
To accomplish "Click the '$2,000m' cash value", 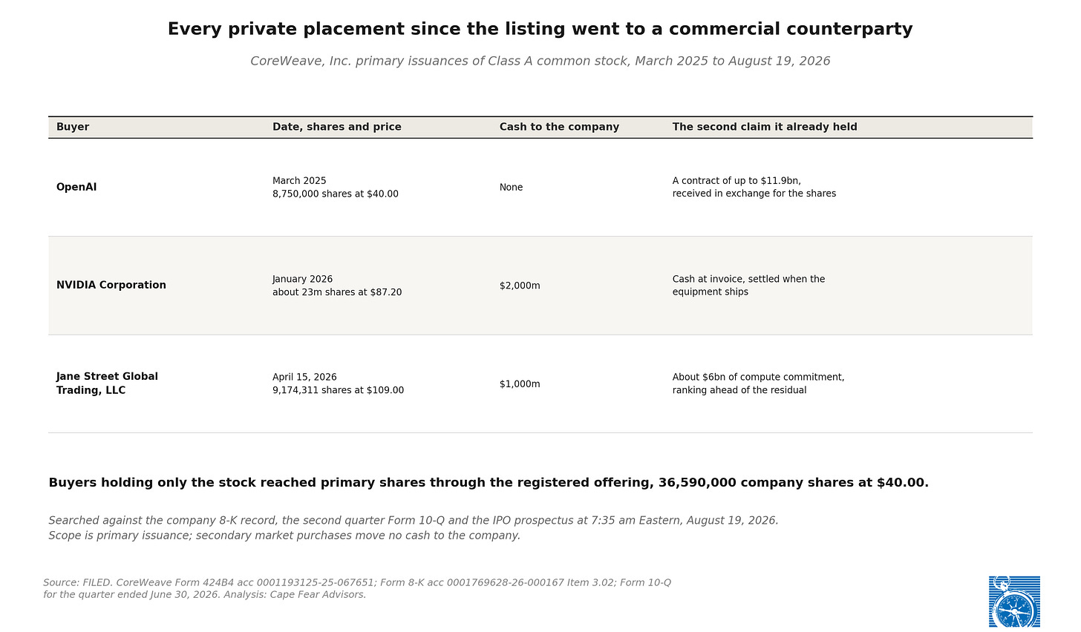I will [520, 286].
